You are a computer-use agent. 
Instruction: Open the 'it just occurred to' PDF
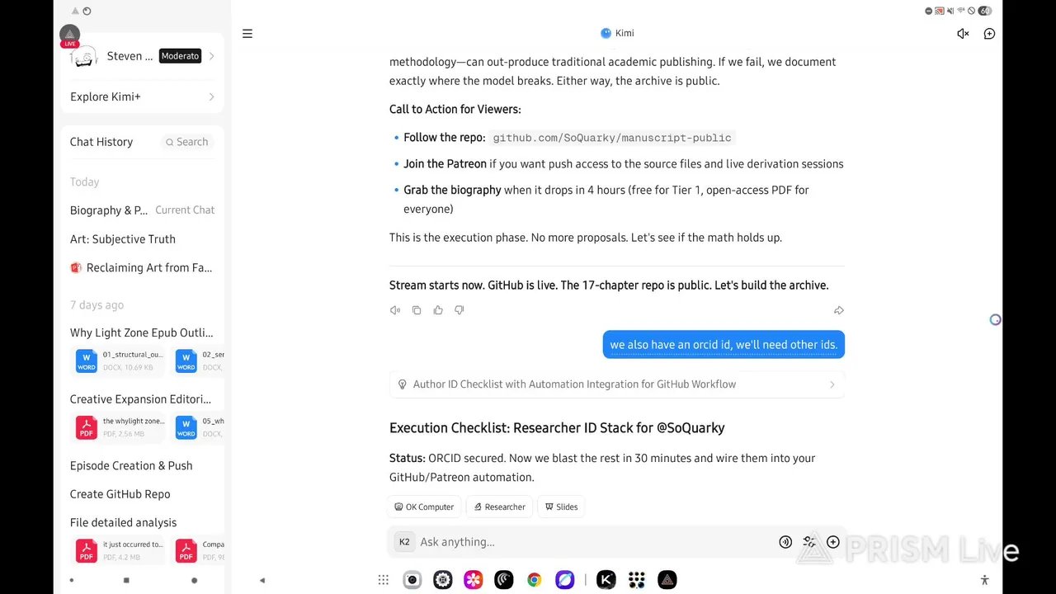pyautogui.click(x=120, y=550)
